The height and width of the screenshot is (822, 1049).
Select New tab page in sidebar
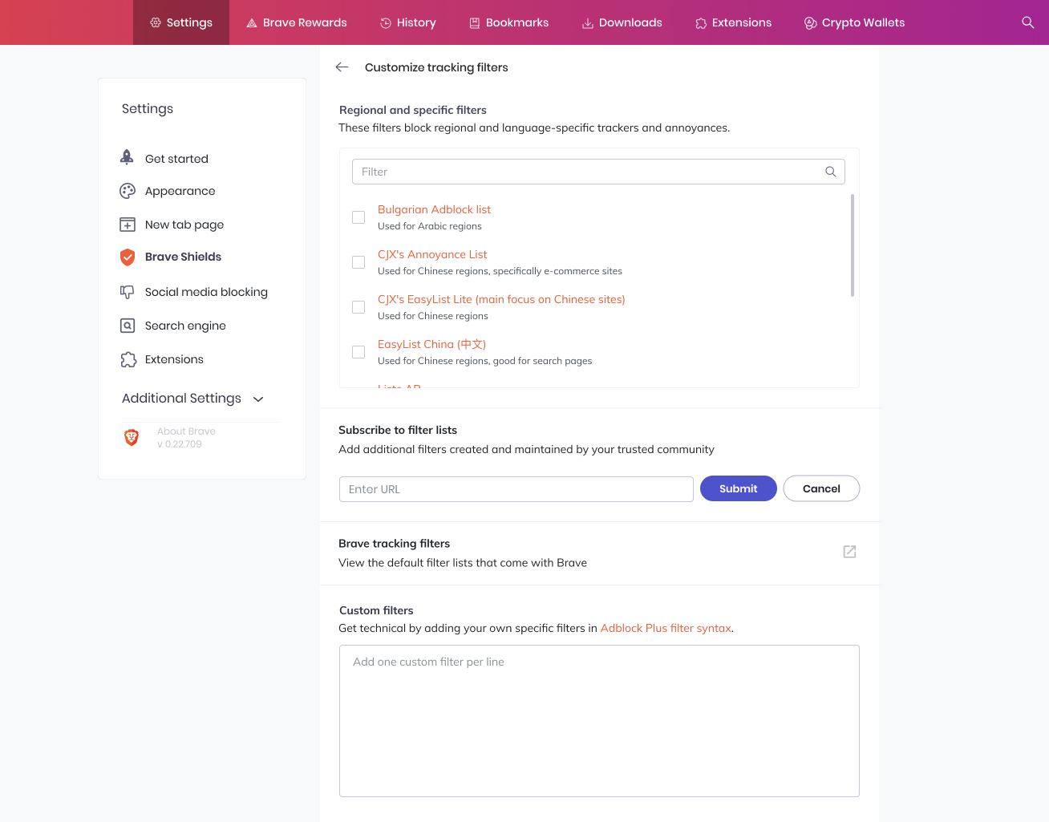(184, 225)
